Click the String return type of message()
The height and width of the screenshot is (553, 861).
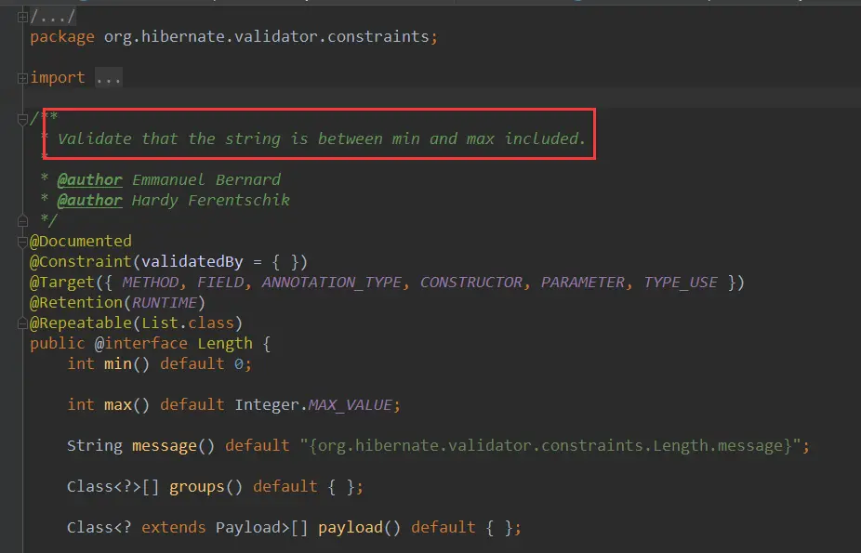(95, 446)
